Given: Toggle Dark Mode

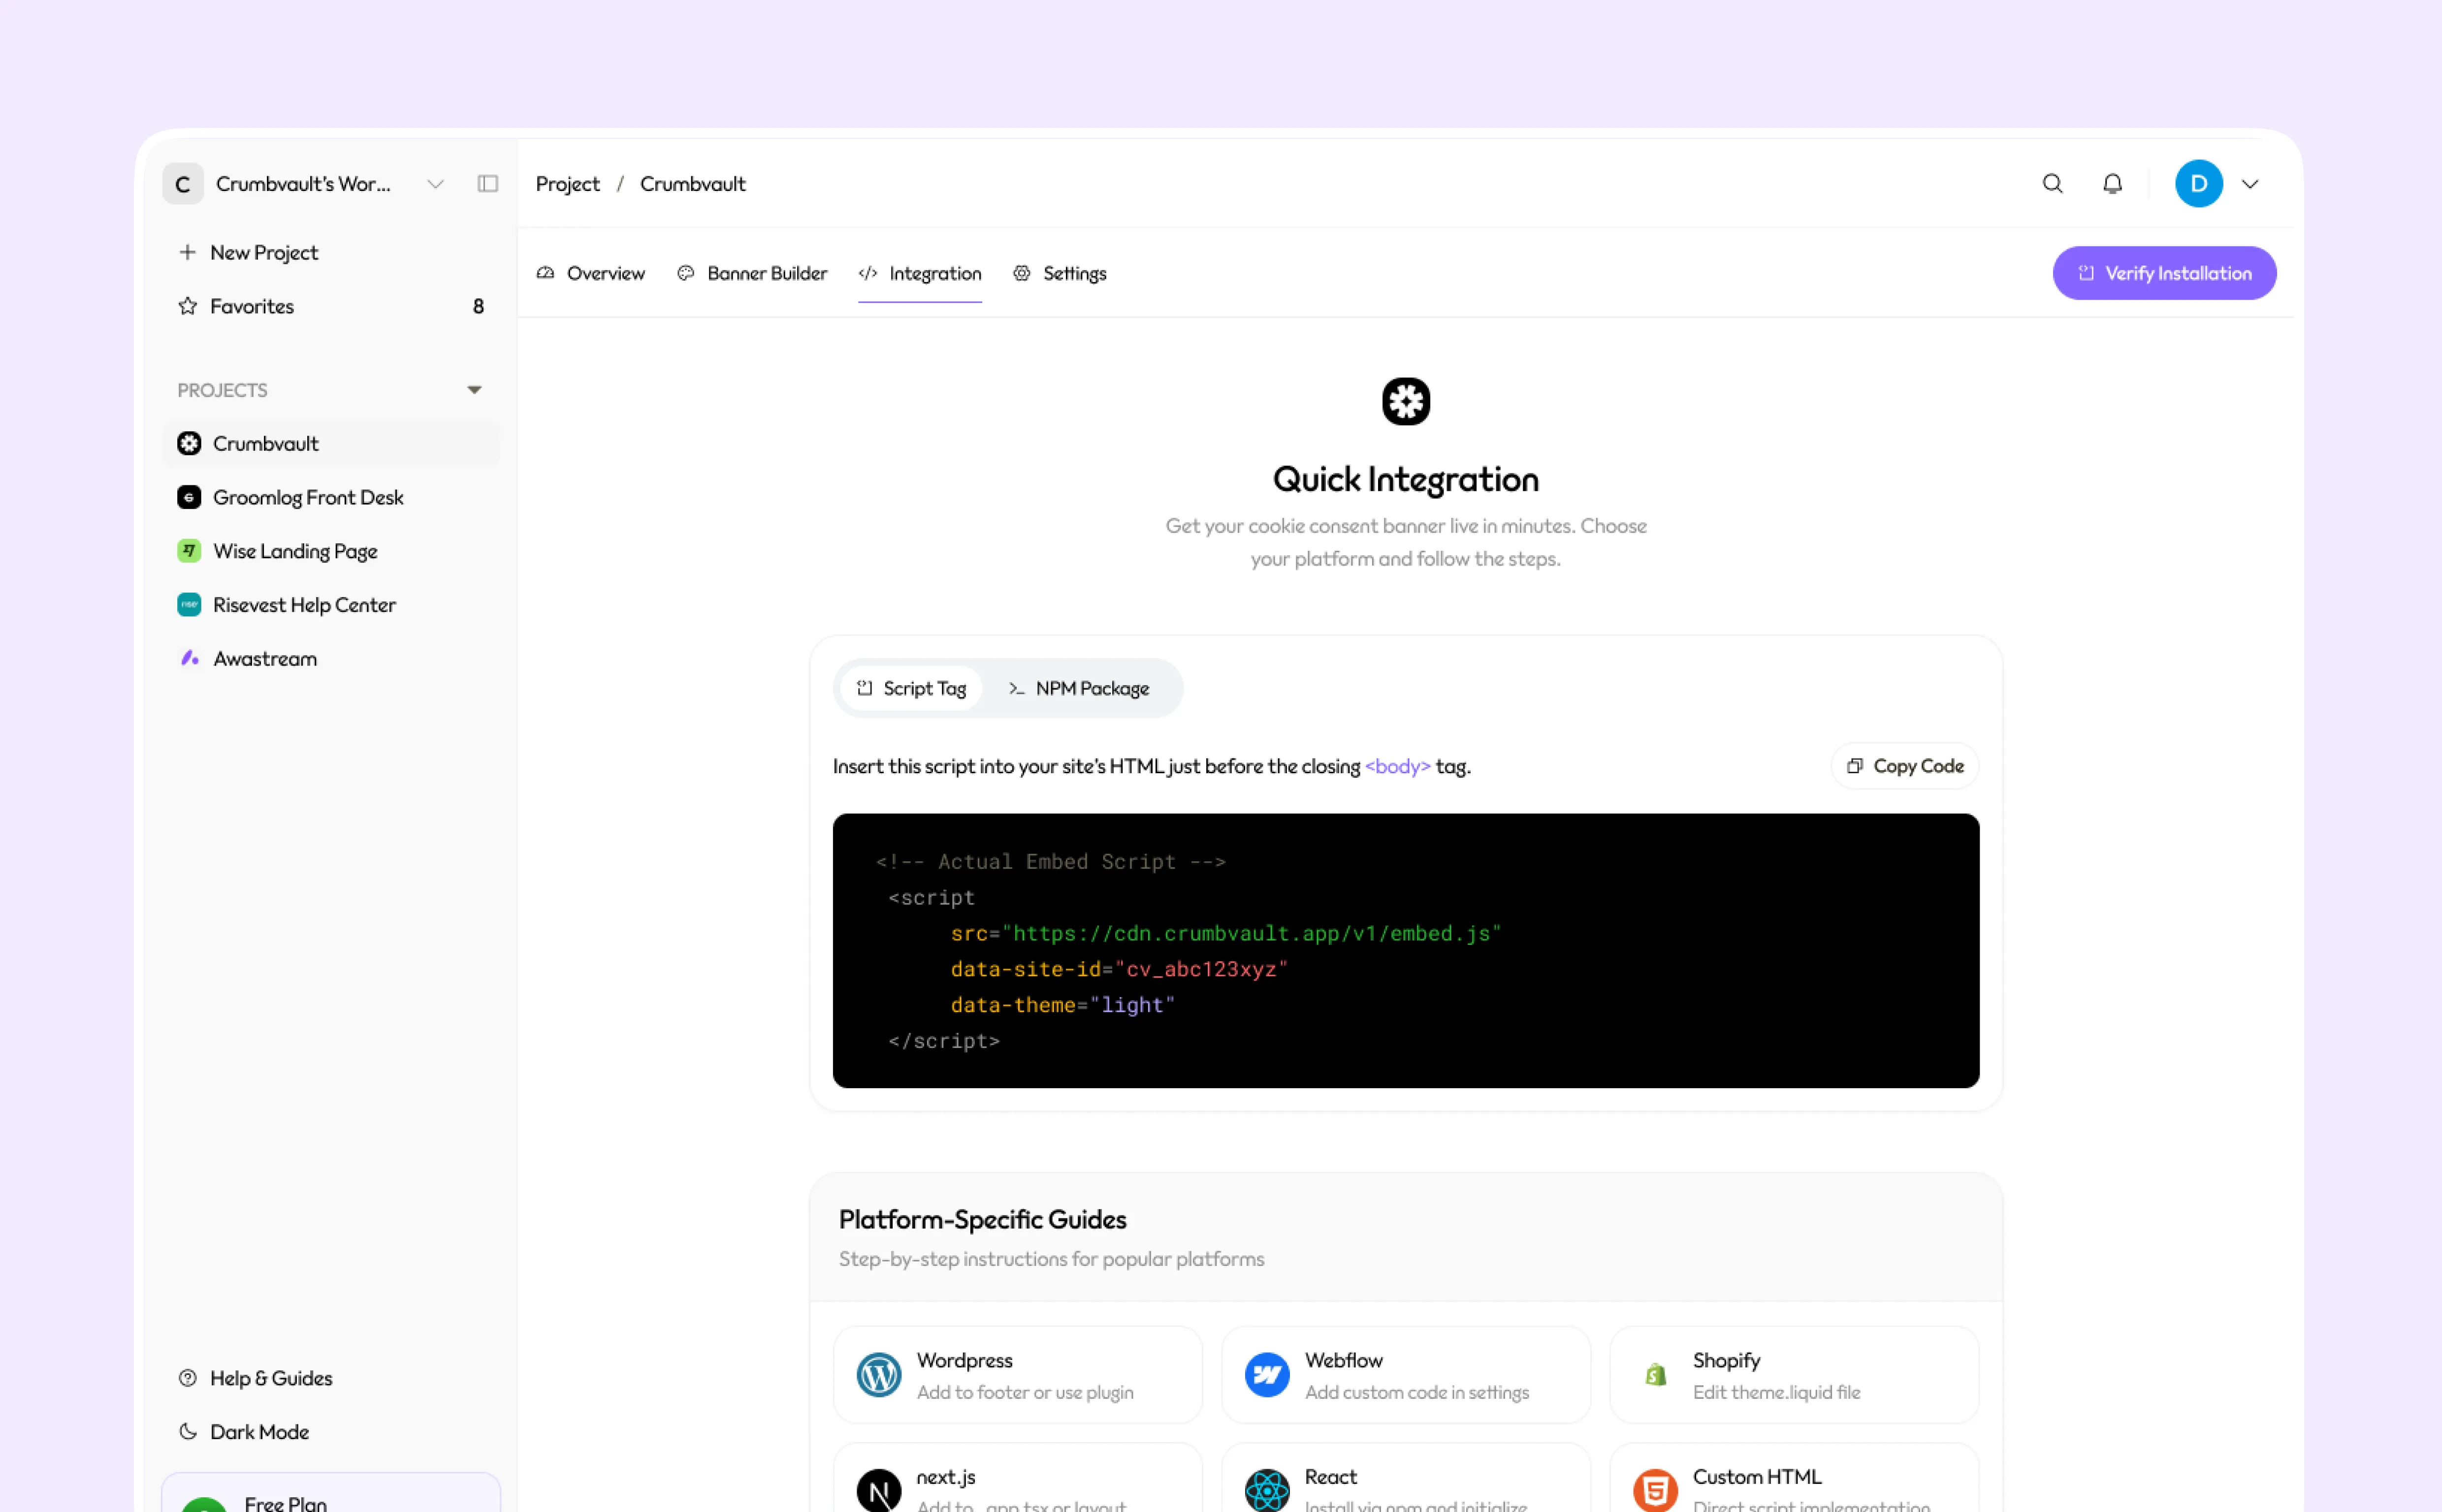Looking at the screenshot, I should tap(243, 1432).
